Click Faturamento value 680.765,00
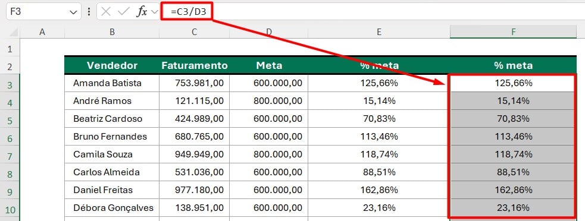The width and height of the screenshot is (585, 221). 195,137
